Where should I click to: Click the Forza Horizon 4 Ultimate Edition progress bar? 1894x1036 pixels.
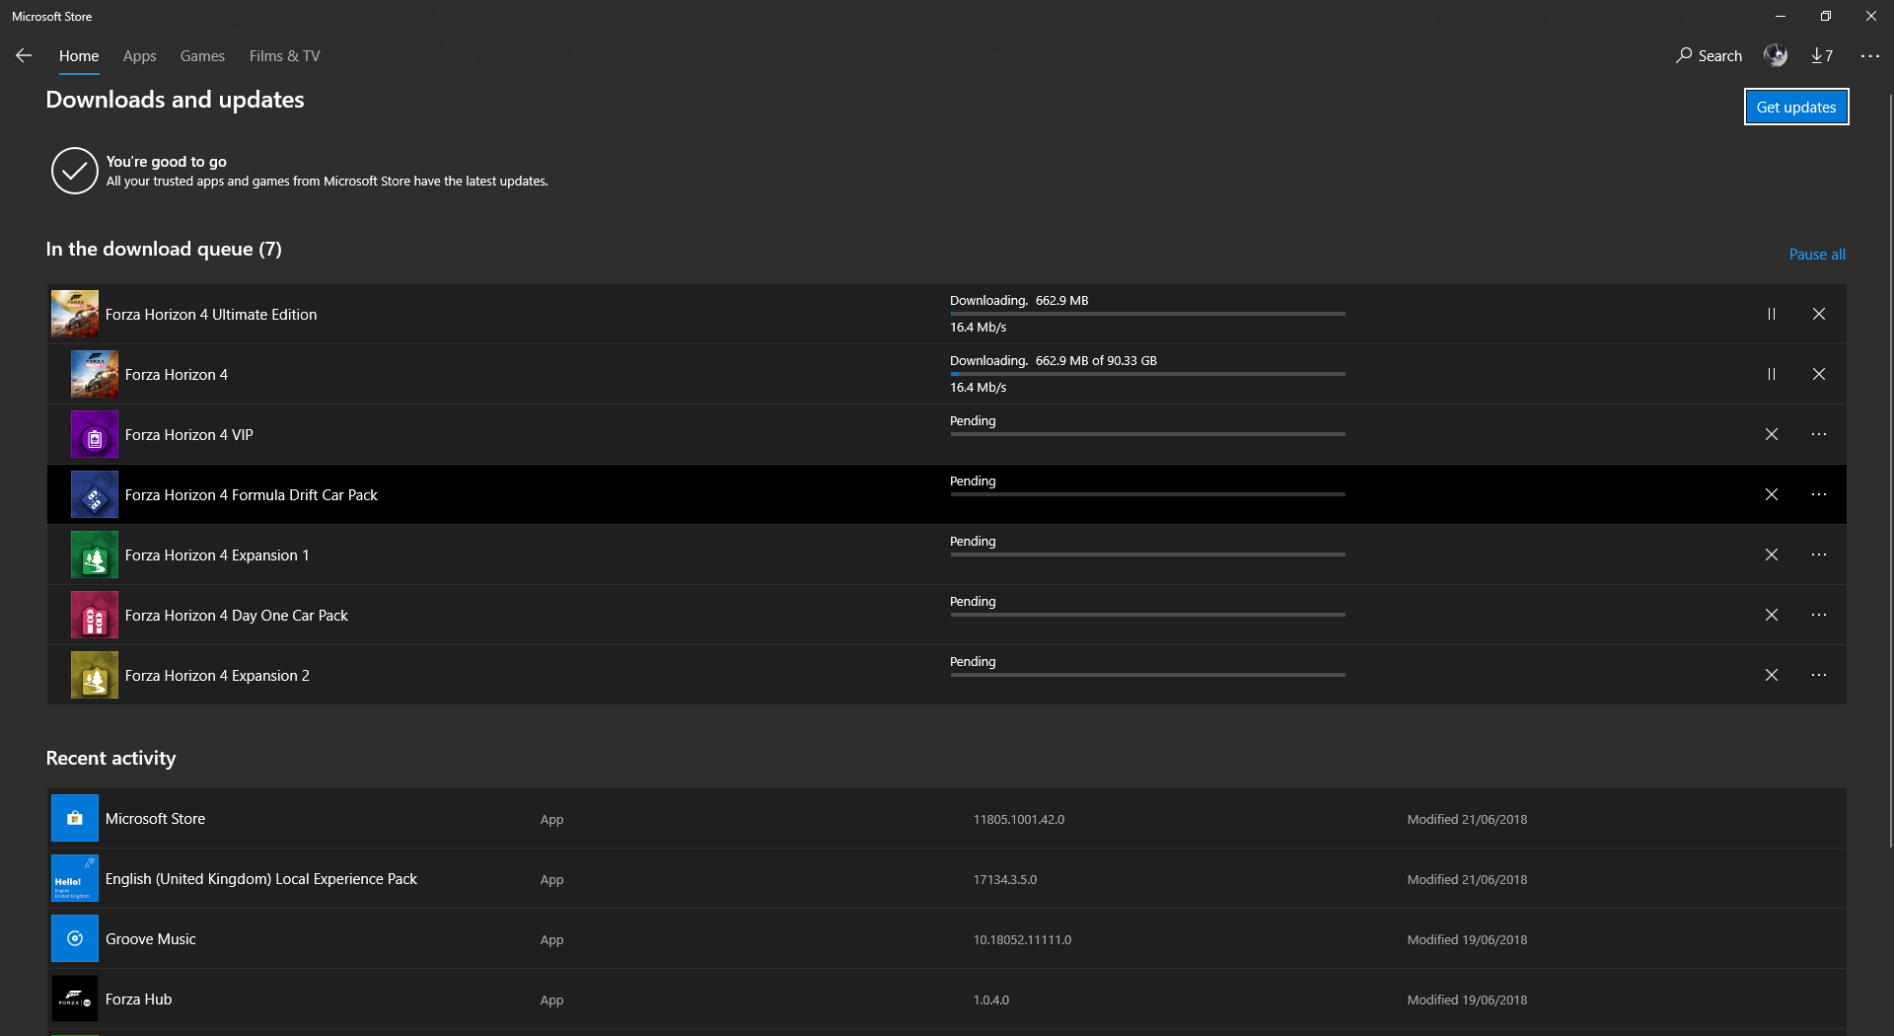click(x=1147, y=314)
